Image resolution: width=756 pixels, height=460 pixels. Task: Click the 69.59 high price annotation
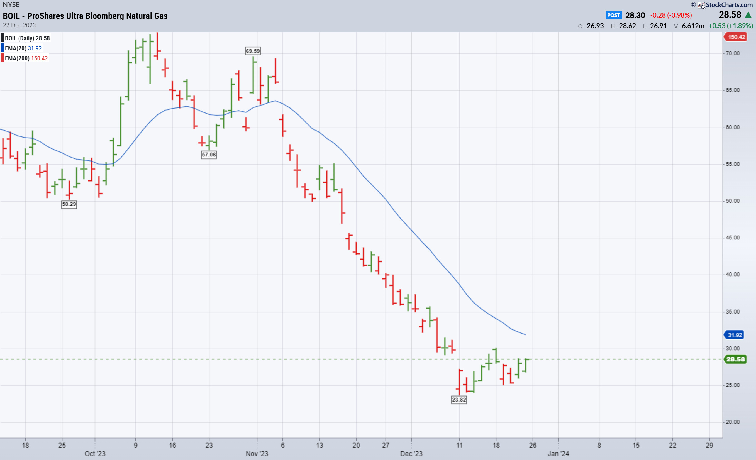click(253, 51)
